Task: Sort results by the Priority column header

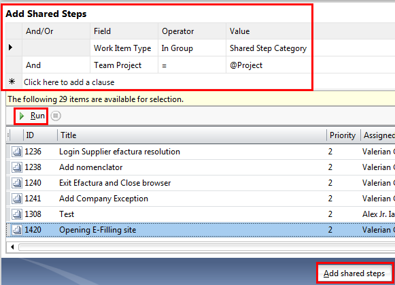Action: coord(343,135)
